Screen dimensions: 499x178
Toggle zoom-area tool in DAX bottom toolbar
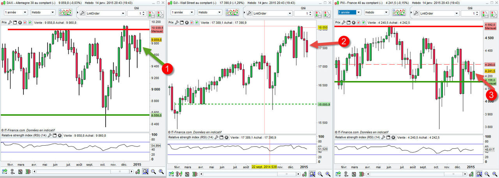tap(145, 171)
